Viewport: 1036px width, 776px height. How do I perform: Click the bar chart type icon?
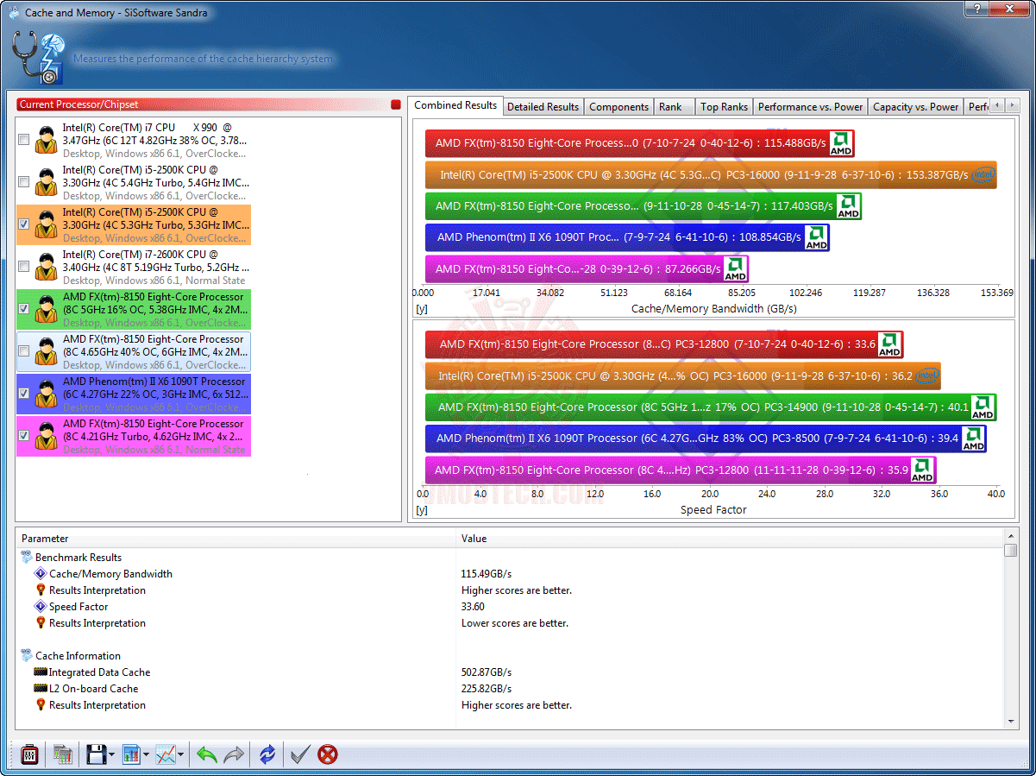131,754
